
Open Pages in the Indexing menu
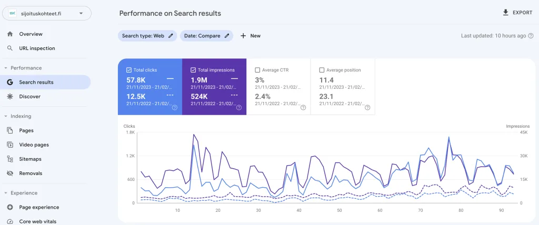26,130
